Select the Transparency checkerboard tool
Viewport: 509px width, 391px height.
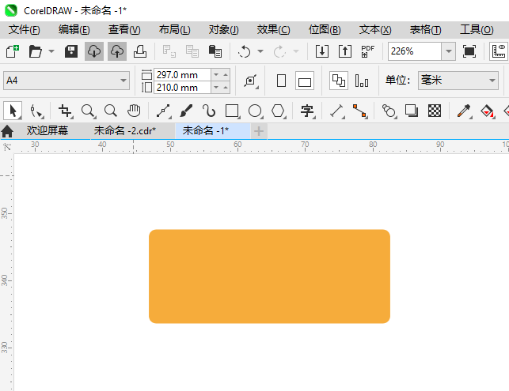435,111
